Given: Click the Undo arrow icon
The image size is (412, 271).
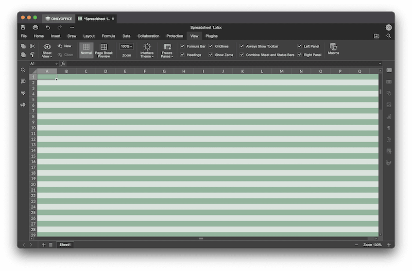Looking at the screenshot, I should (48, 27).
